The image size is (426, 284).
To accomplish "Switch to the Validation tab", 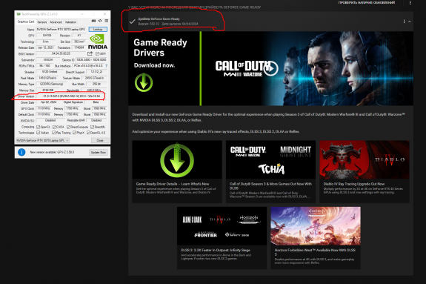I will click(x=70, y=22).
